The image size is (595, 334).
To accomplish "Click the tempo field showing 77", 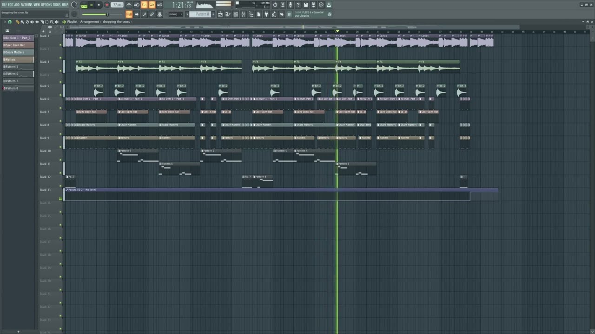I will pyautogui.click(x=118, y=5).
